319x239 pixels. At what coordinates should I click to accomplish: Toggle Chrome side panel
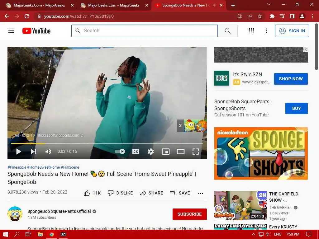coord(292,16)
